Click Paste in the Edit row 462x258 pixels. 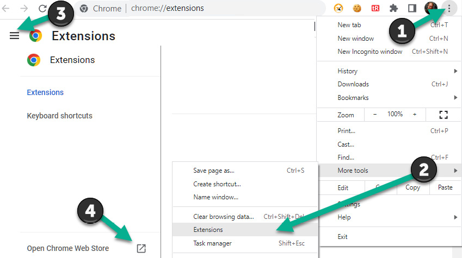[445, 187]
